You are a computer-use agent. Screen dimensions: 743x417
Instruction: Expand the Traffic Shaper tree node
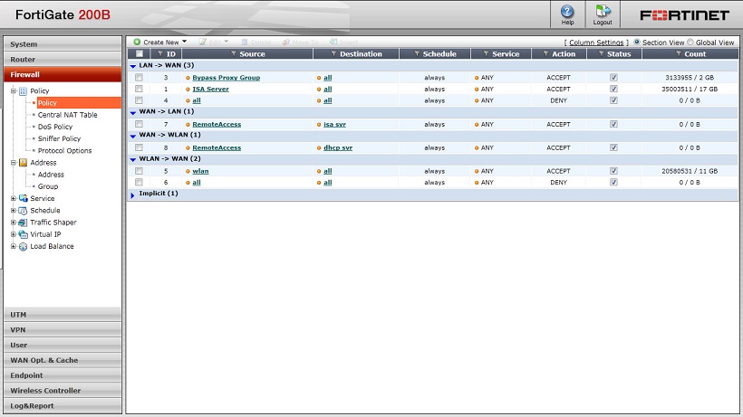(14, 223)
